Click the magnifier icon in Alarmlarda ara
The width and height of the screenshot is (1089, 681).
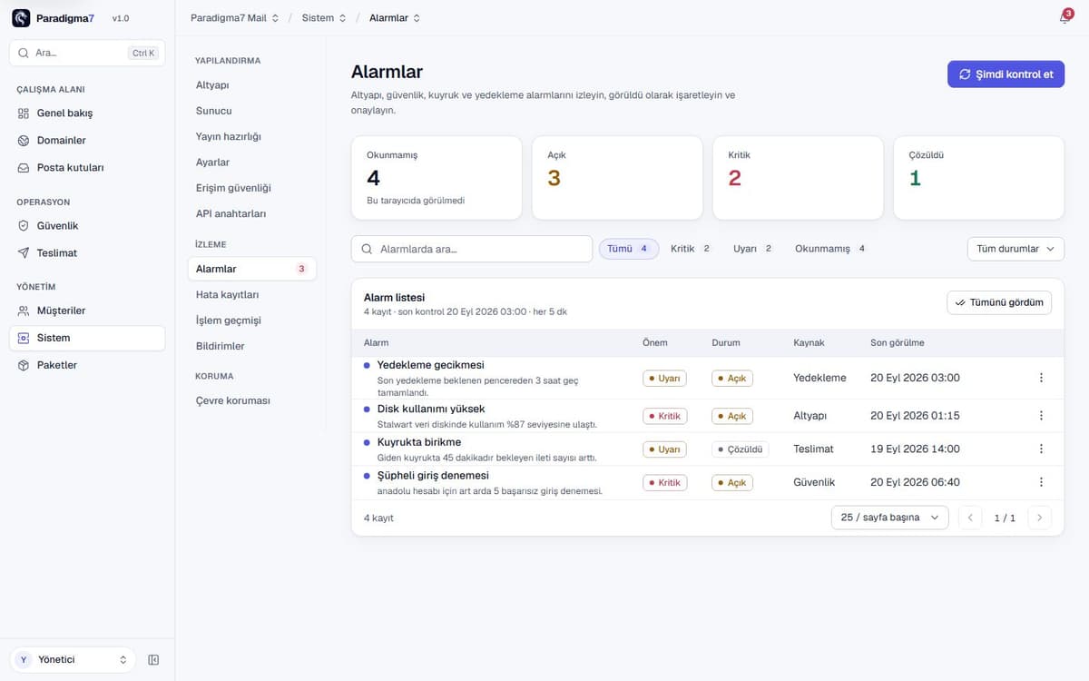coord(368,249)
